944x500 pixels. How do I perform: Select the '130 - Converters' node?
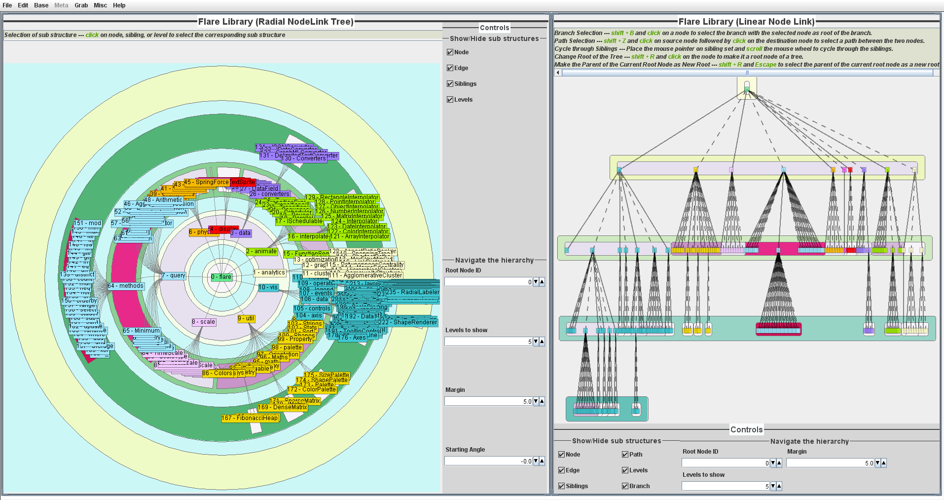point(304,158)
